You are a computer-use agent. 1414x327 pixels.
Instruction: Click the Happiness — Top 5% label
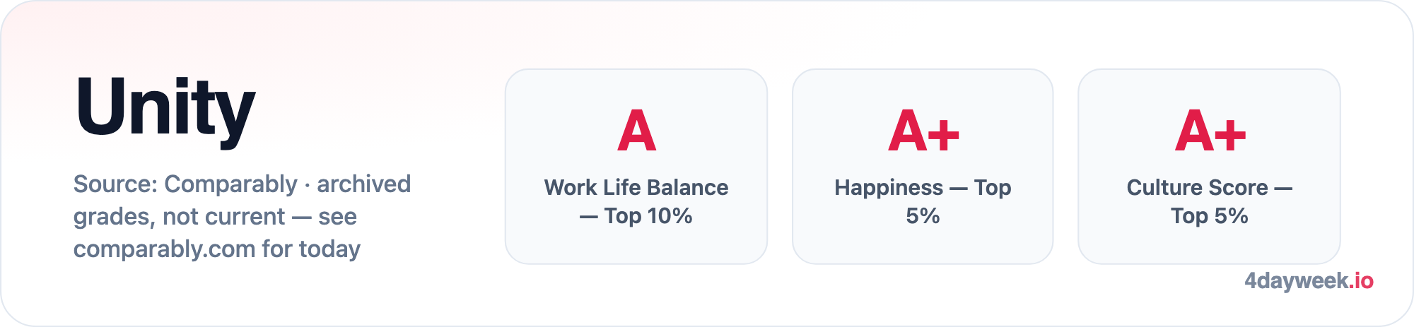(x=923, y=201)
